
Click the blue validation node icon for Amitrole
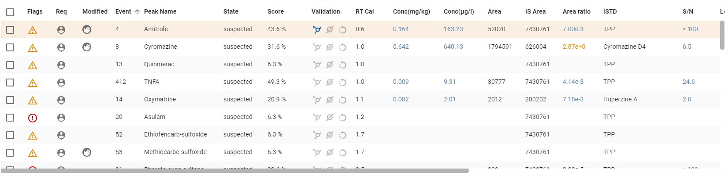(317, 29)
